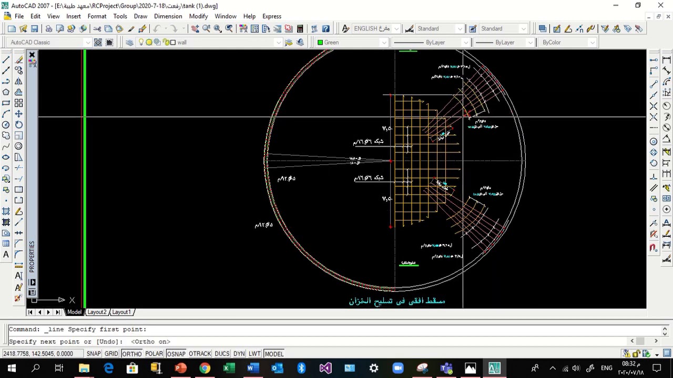Click the Help question mark icon
Screen dimensions: 673x378
[325, 29]
